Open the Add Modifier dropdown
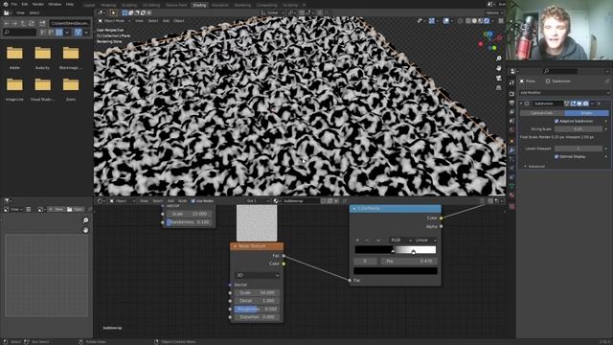Image resolution: width=613 pixels, height=345 pixels. click(x=564, y=93)
